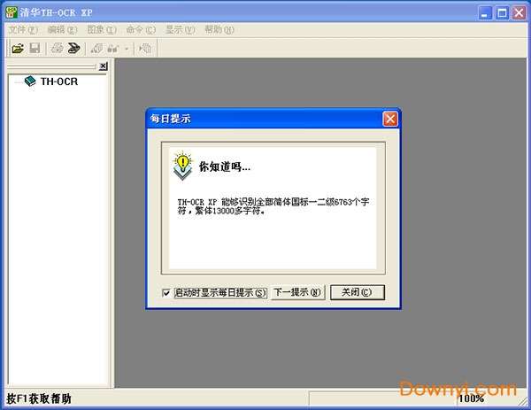Click the greyed export toolbar icon at toolbar end
Viewport: 531px width, 410px height.
(145, 49)
